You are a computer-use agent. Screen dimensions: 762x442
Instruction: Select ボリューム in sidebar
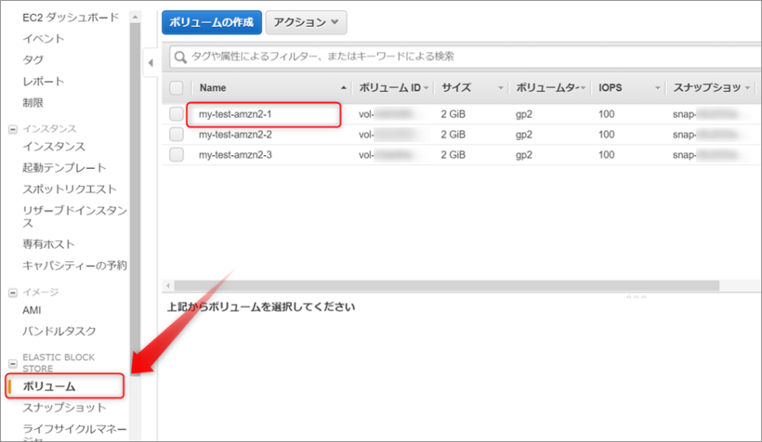[49, 387]
